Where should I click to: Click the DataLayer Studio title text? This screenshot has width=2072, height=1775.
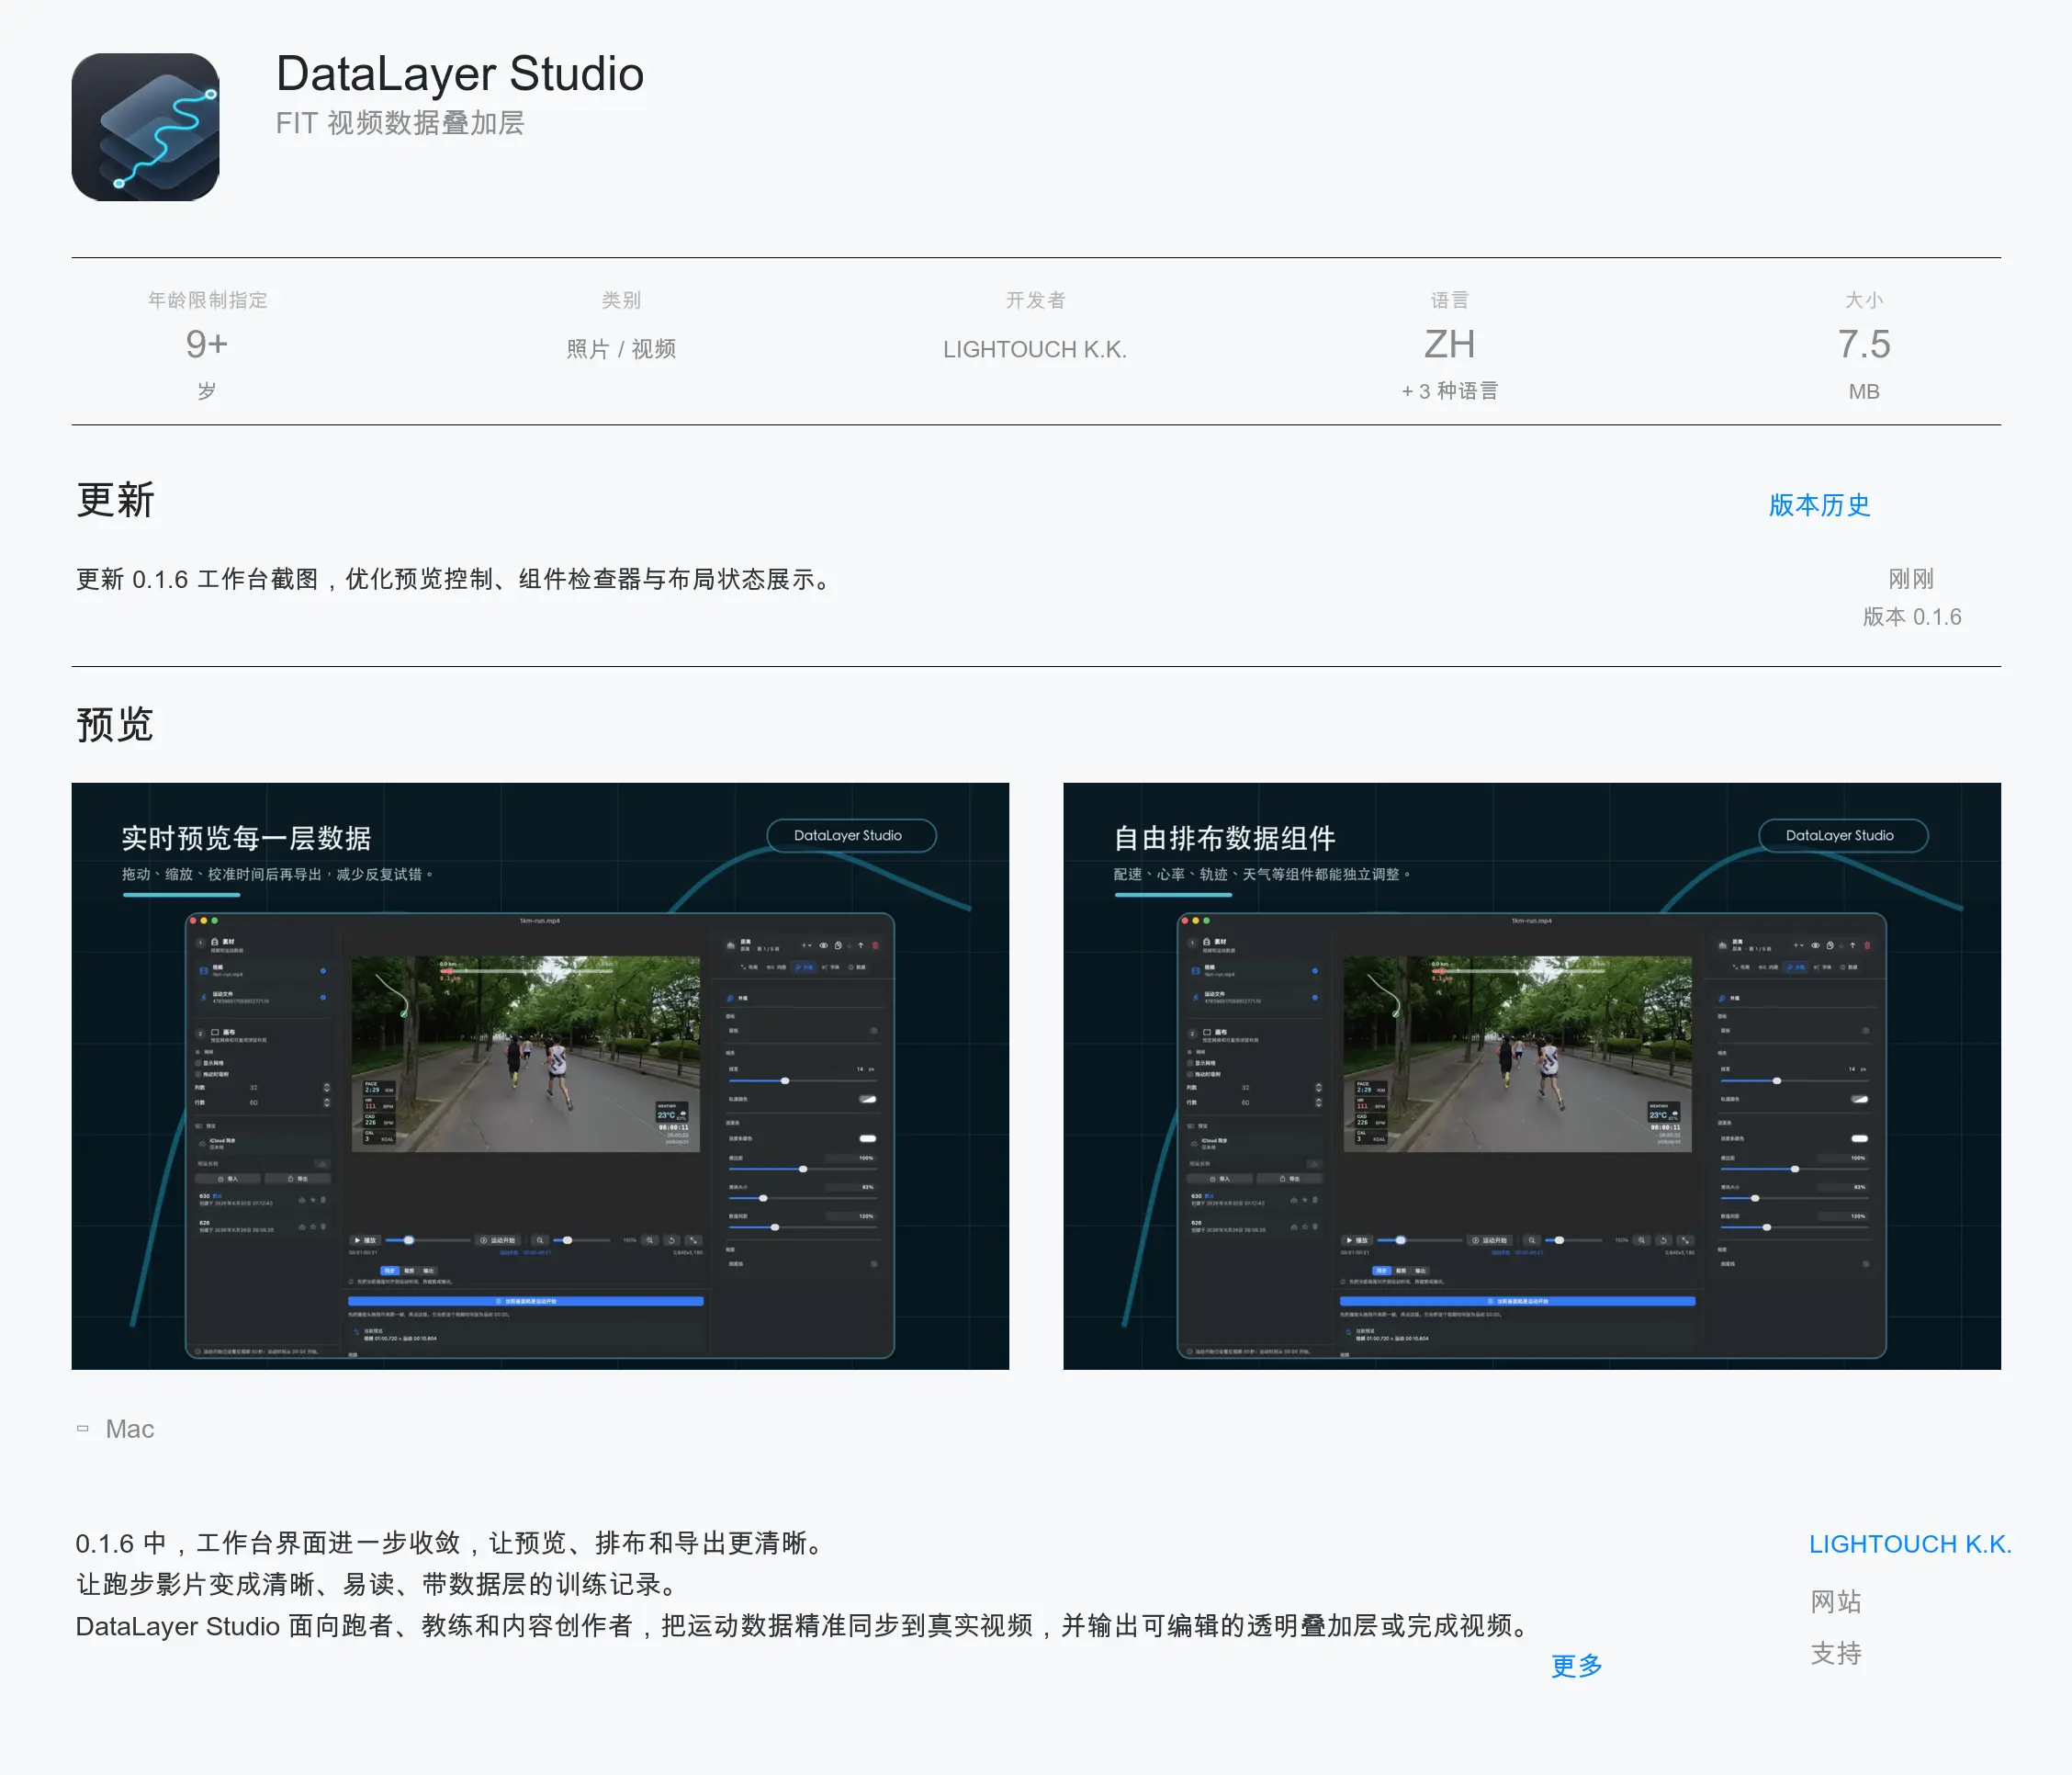point(460,74)
